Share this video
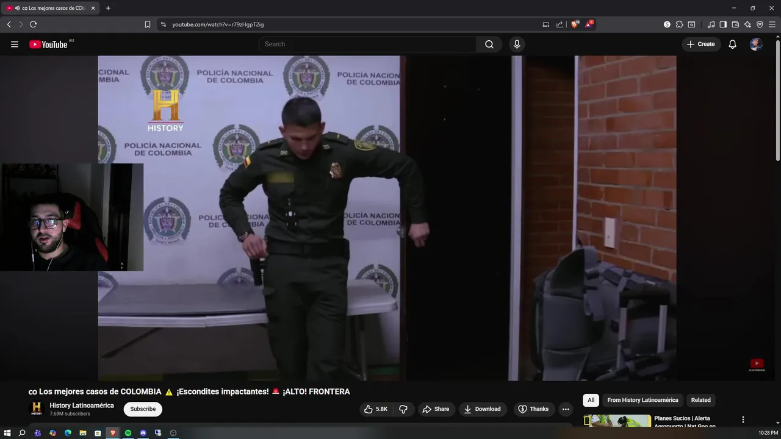 coord(436,409)
